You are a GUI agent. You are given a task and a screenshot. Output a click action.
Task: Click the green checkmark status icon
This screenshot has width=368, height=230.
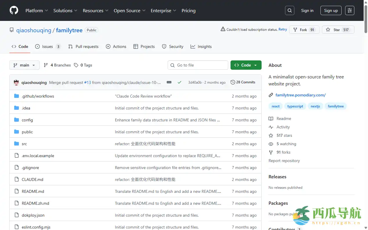180,82
